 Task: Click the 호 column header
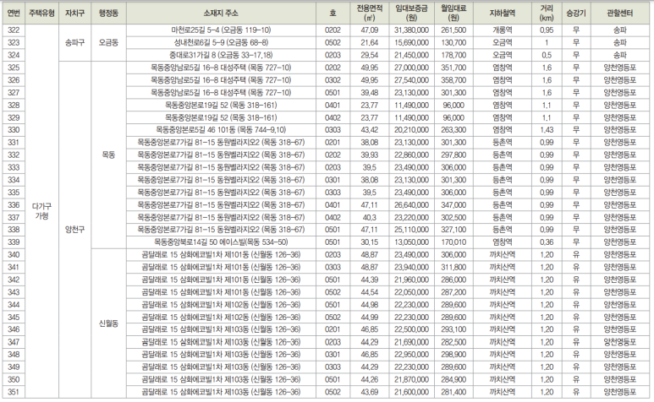coord(332,14)
